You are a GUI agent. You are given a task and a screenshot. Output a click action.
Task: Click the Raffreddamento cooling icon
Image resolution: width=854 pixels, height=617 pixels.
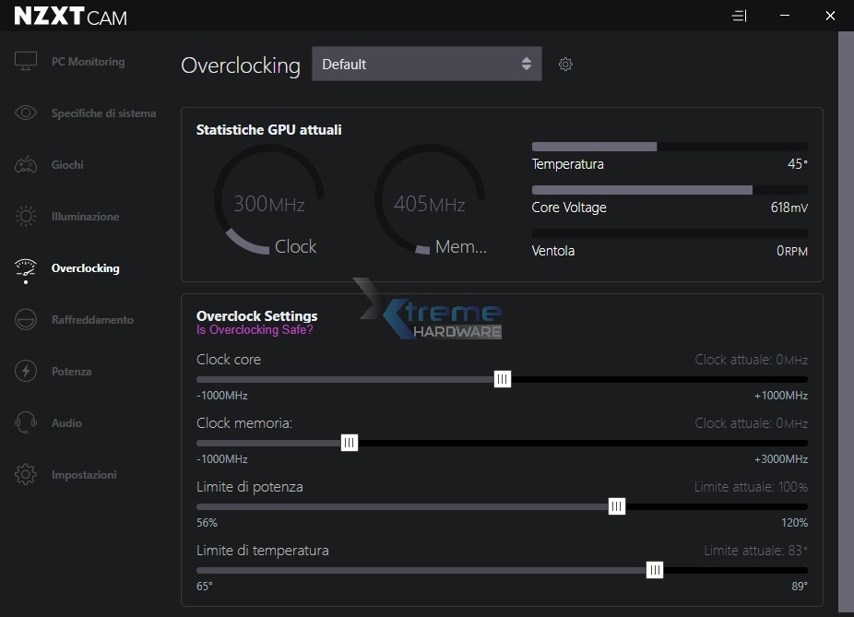click(26, 320)
